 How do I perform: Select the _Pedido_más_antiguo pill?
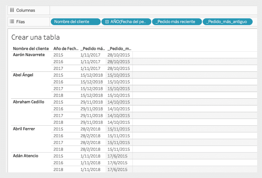tap(228, 22)
